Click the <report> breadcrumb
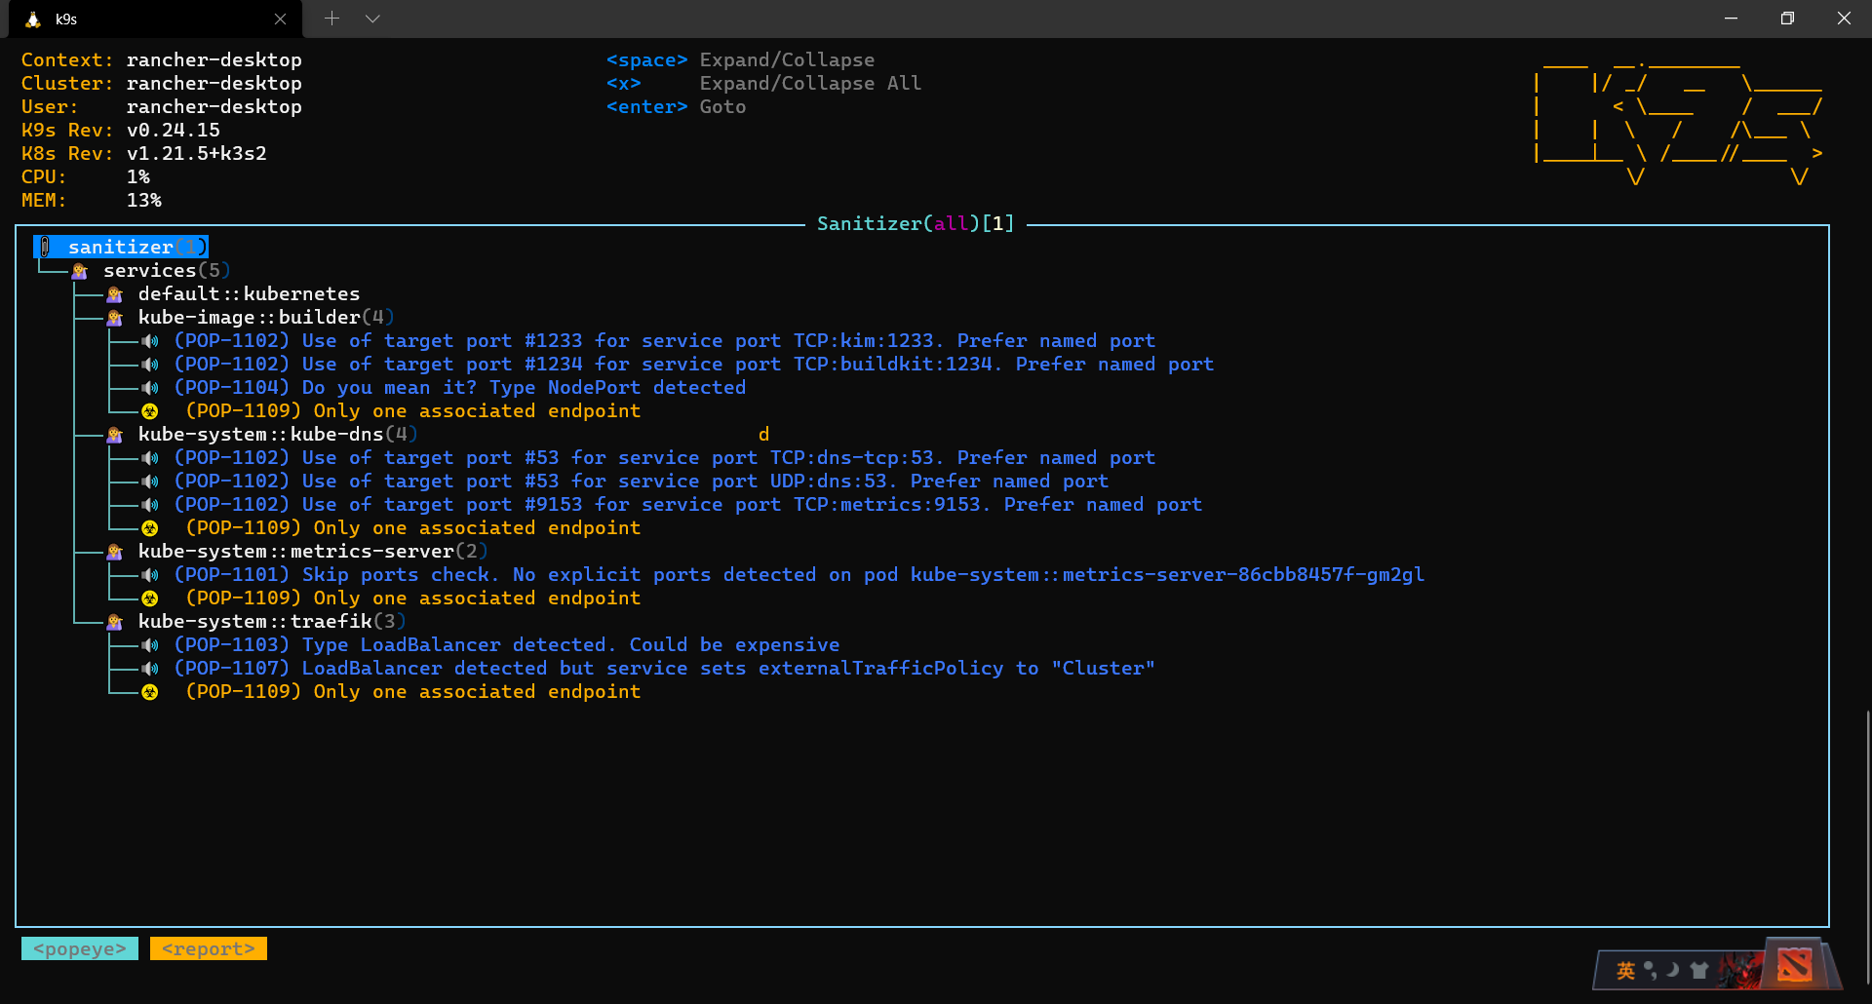This screenshot has height=1004, width=1872. pos(209,948)
